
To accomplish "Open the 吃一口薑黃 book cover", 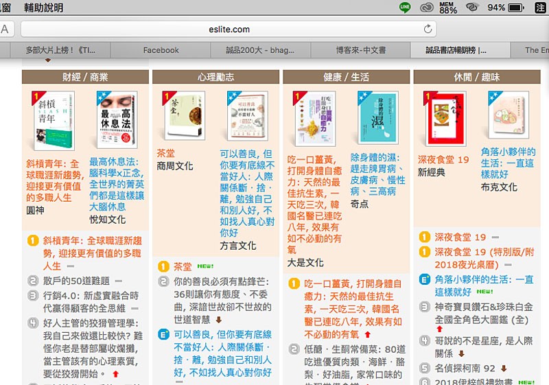I will point(315,118).
